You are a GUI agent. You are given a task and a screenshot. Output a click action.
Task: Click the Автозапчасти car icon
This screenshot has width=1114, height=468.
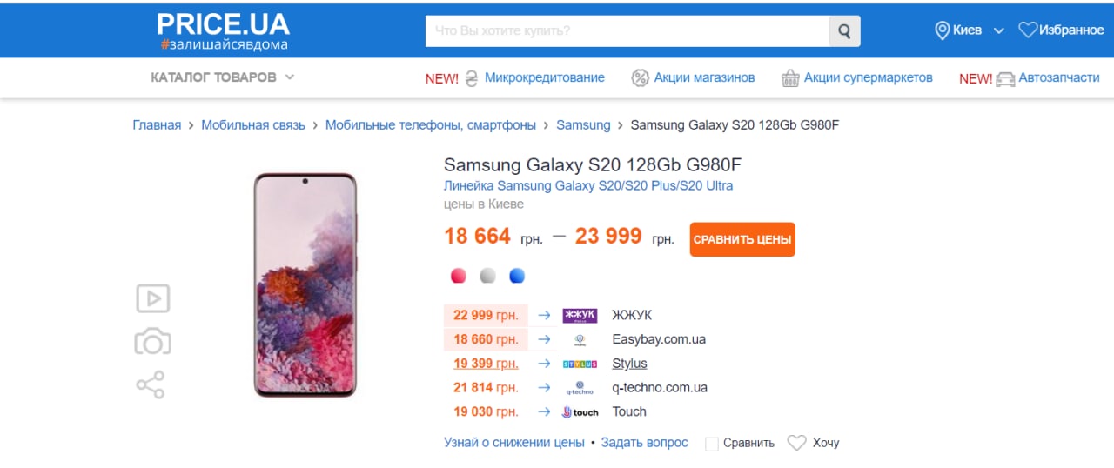[1005, 78]
